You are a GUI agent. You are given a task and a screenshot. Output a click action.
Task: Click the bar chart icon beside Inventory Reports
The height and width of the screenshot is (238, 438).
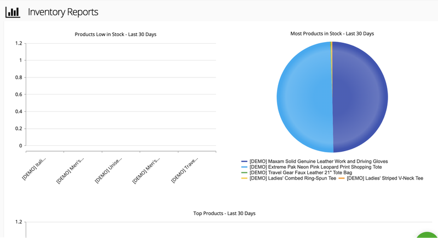click(x=13, y=12)
